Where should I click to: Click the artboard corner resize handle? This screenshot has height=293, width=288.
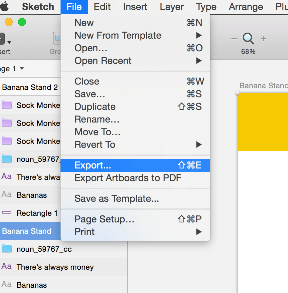pos(237,93)
